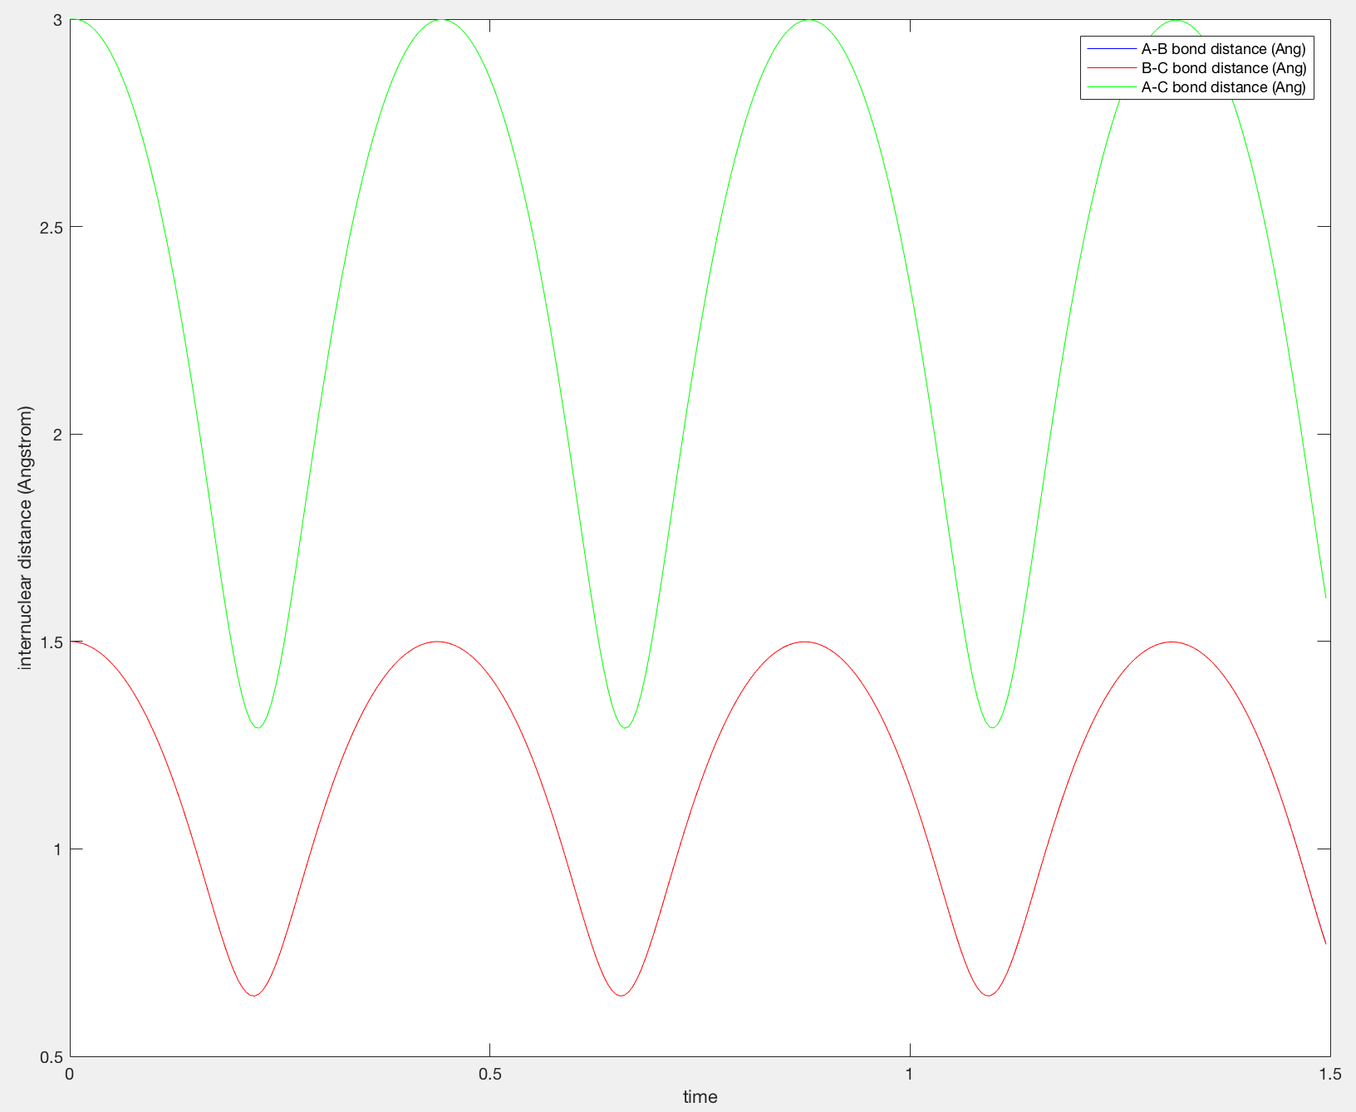Click the A-C bond distance legend label
Image resolution: width=1356 pixels, height=1112 pixels.
click(x=1223, y=87)
